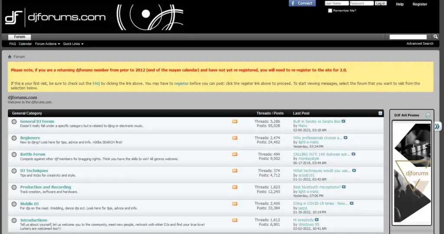Click the General DJ Forum status icon
The width and height of the screenshot is (444, 234).
14,122
